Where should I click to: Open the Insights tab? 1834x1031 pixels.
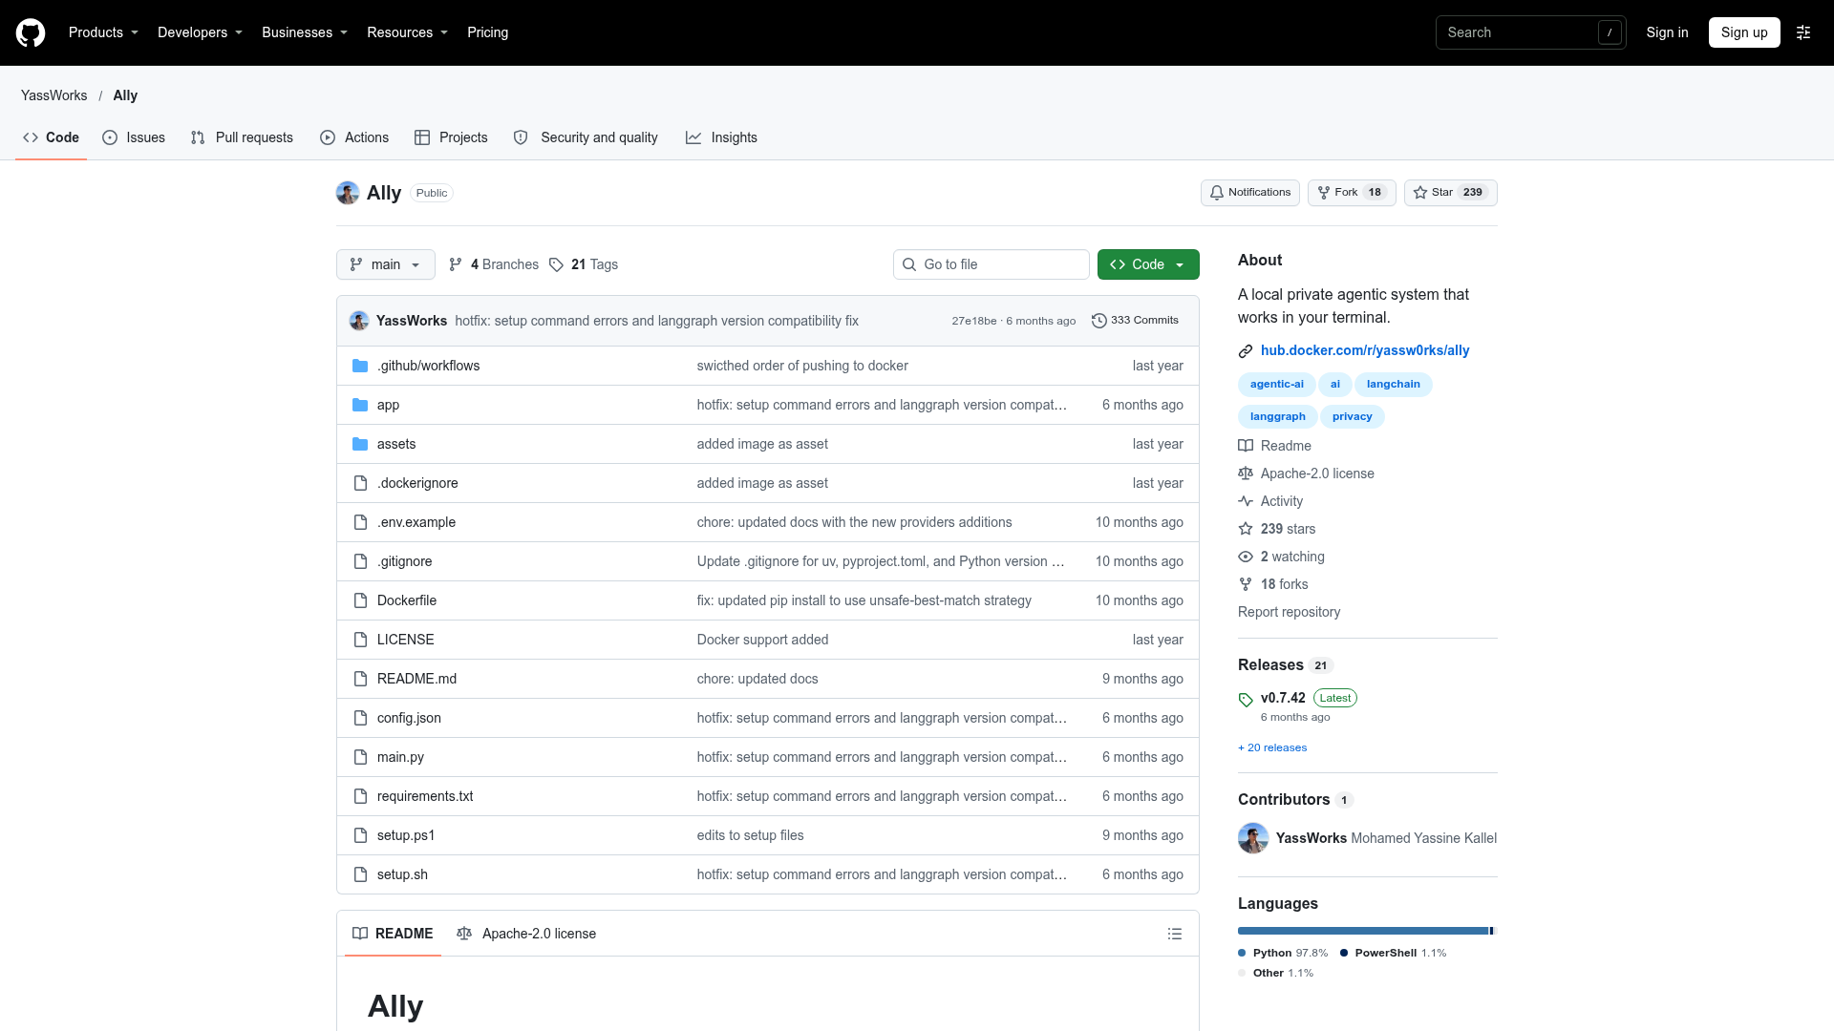point(721,137)
